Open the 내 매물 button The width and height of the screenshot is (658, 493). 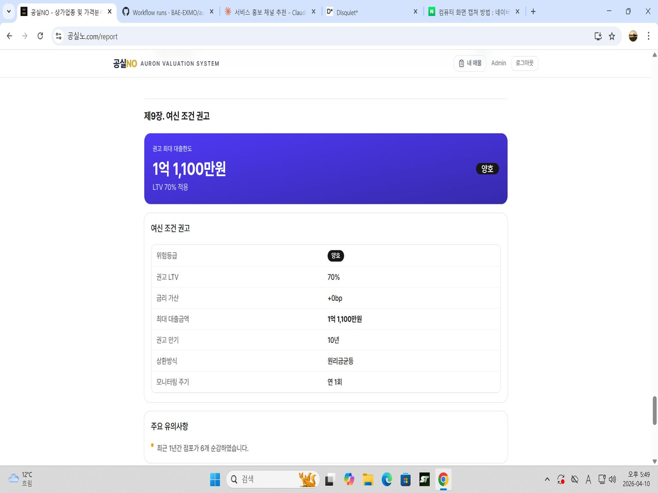(470, 64)
